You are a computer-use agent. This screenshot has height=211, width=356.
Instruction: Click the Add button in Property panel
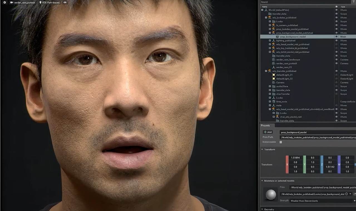point(268,132)
